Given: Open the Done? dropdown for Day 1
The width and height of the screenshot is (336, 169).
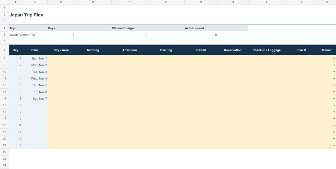Looking at the screenshot, I should [x=334, y=58].
